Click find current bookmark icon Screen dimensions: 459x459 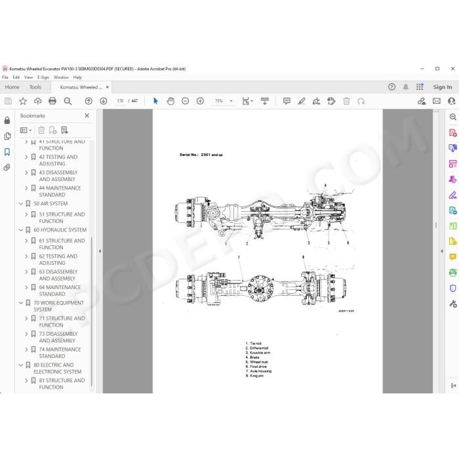pyautogui.click(x=64, y=130)
